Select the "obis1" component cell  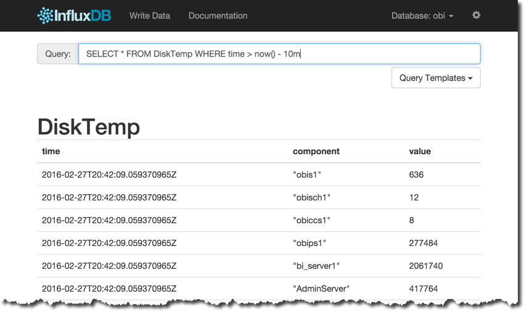click(x=307, y=174)
